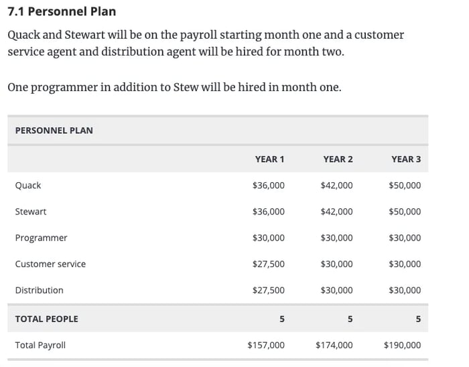469x367 pixels.
Task: Click the PERSONNEL PLAN table title
Action: click(54, 130)
